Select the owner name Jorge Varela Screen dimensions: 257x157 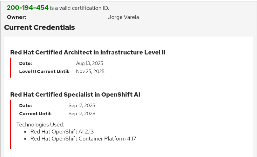coord(123,17)
